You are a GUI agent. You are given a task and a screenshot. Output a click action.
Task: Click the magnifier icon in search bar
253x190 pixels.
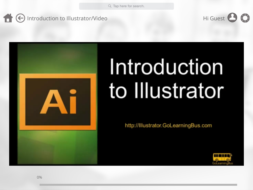pos(110,6)
